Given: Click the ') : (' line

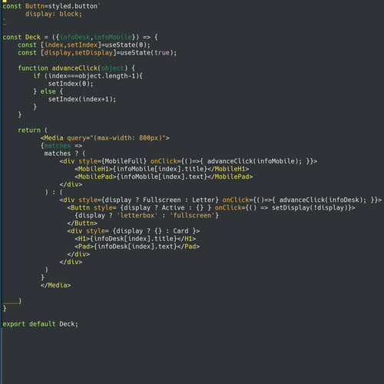Looking at the screenshot, I should pos(54,192).
